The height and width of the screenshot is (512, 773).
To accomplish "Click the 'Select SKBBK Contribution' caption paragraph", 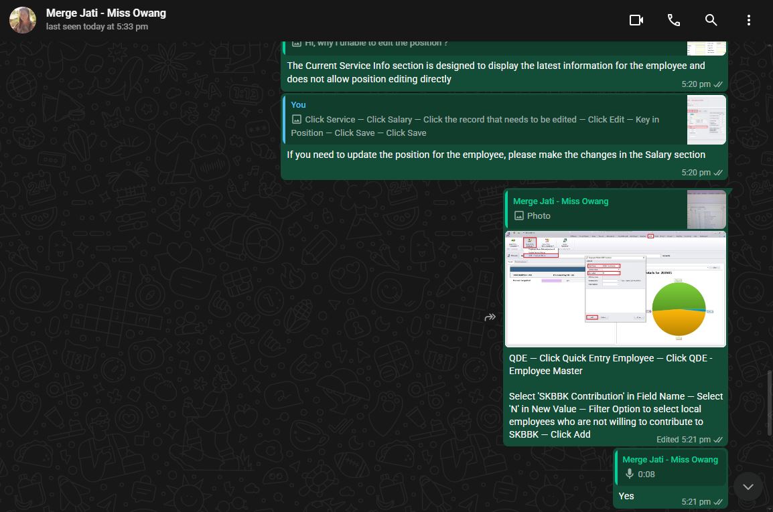I will point(616,416).
